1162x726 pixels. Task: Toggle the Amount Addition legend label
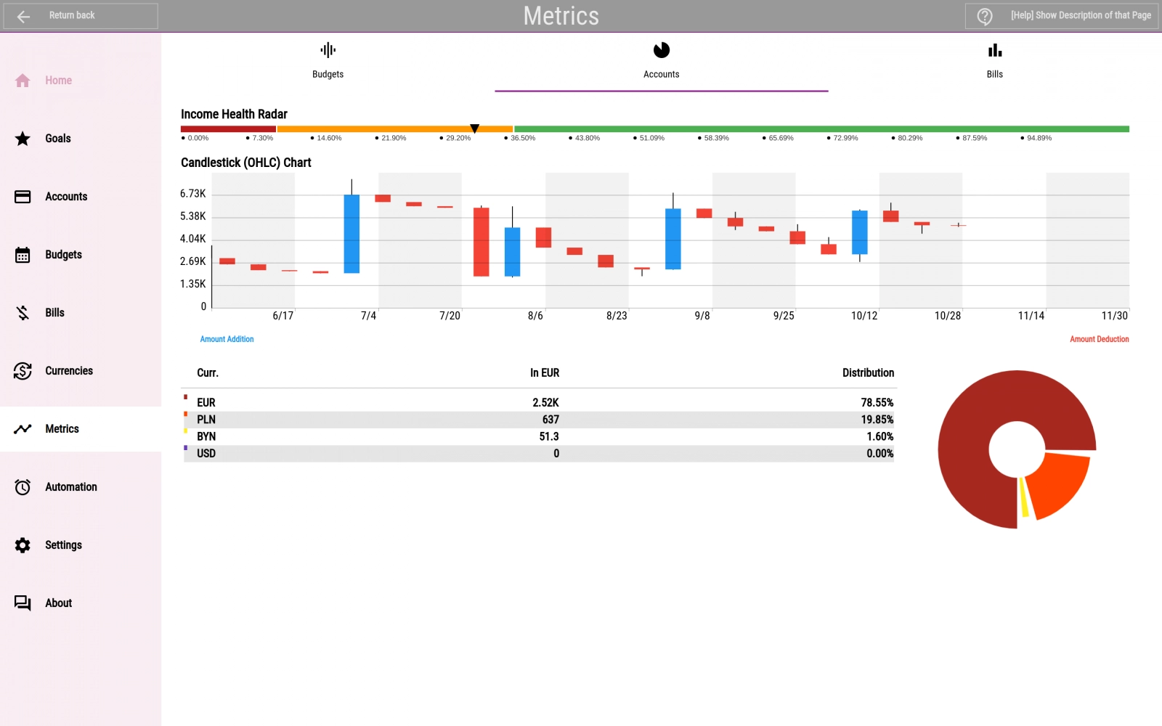(x=227, y=339)
